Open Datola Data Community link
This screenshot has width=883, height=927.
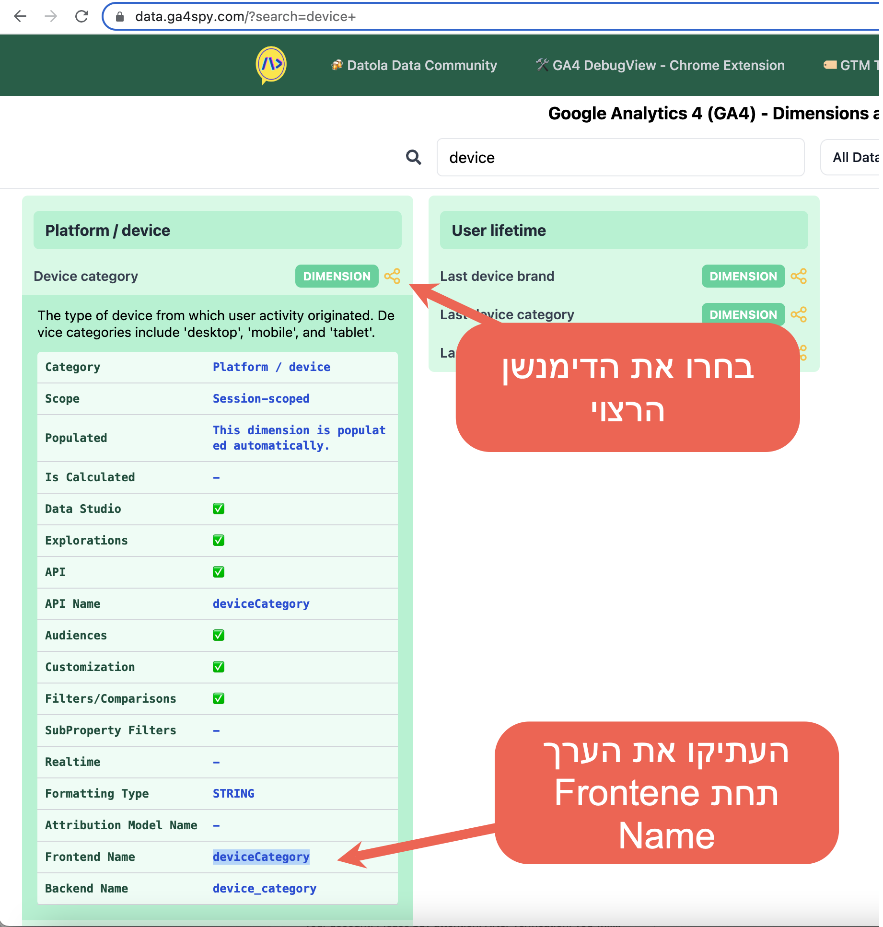click(x=414, y=65)
